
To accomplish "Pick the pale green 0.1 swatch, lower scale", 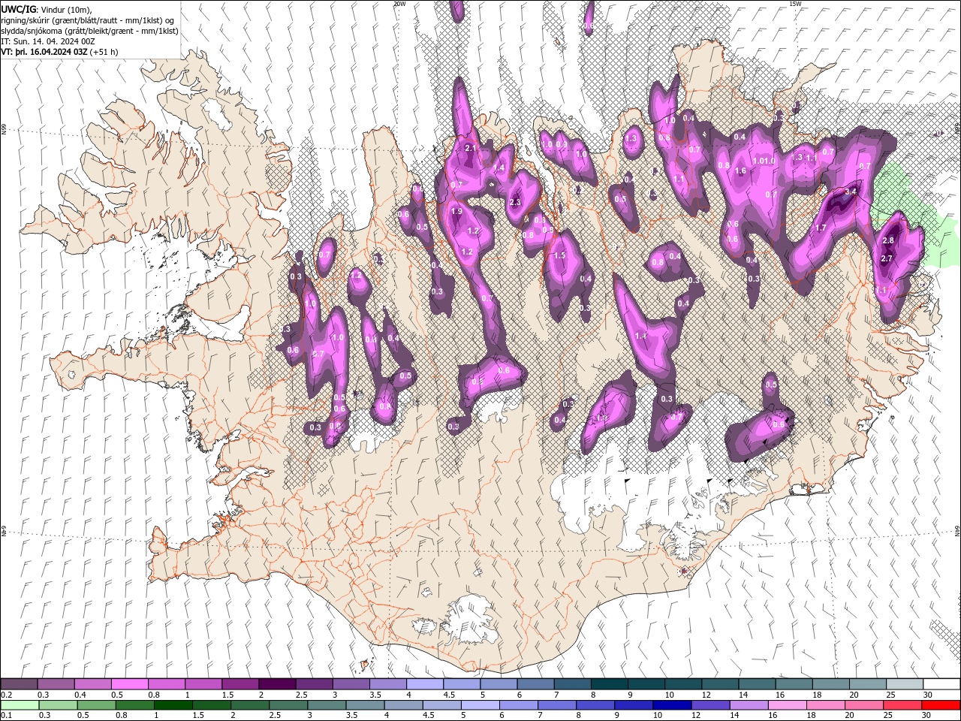I will [19, 705].
